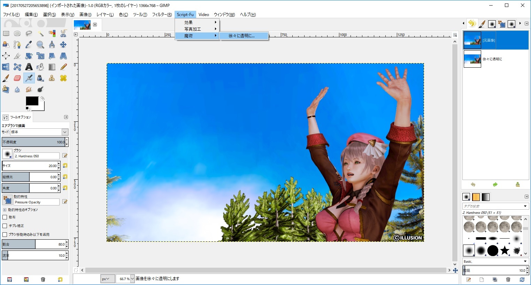The height and width of the screenshot is (285, 531).
Task: Open the ファイル(F) menu
Action: [11, 14]
